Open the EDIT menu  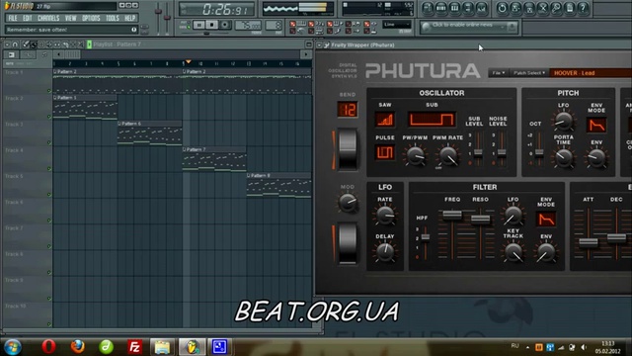click(28, 18)
